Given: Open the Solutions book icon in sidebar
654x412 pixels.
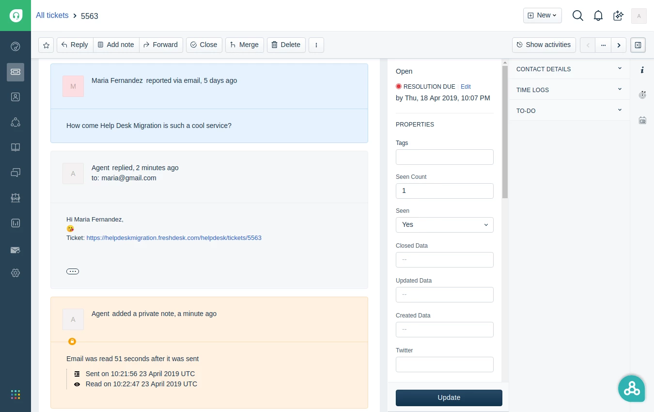Looking at the screenshot, I should click(x=16, y=147).
